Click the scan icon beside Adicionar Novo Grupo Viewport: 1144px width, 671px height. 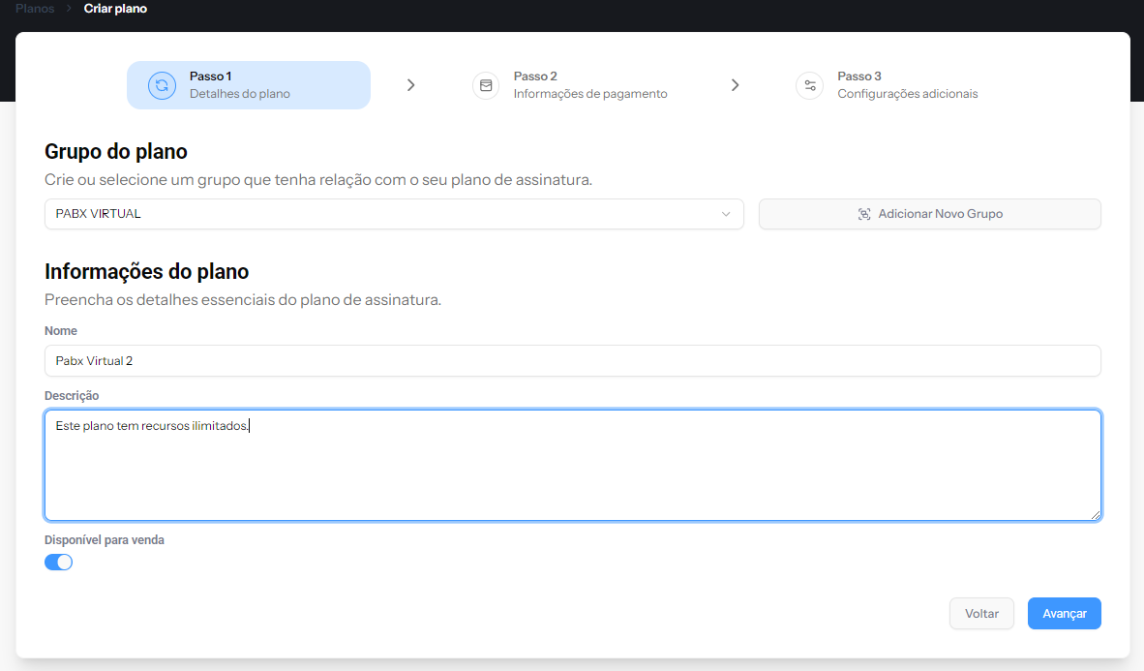864,214
